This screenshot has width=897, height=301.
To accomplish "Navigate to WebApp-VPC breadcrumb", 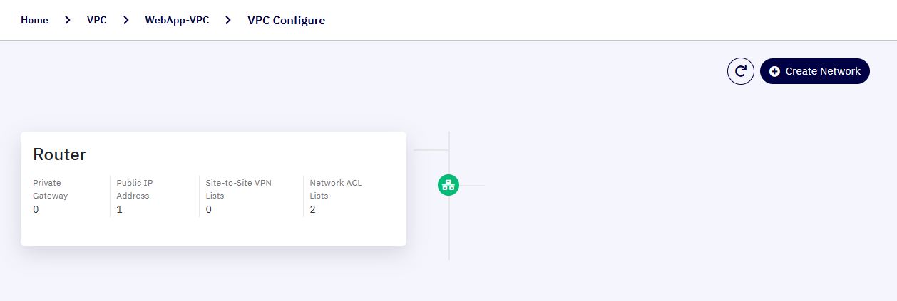I will click(x=177, y=20).
